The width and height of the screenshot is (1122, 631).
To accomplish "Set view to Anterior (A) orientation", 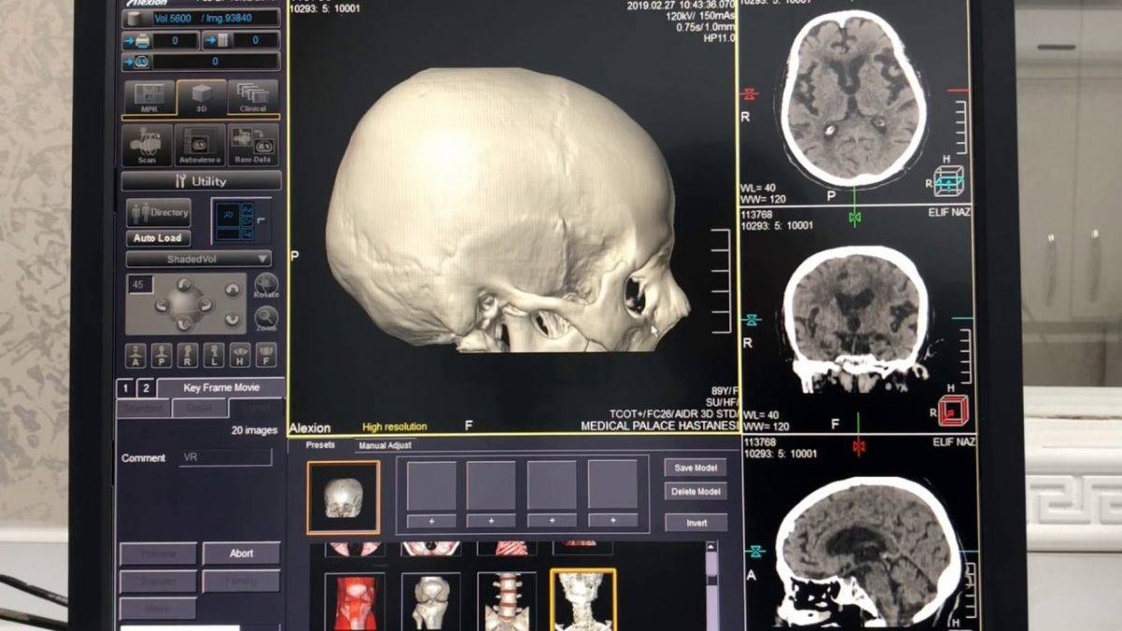I will tap(136, 356).
